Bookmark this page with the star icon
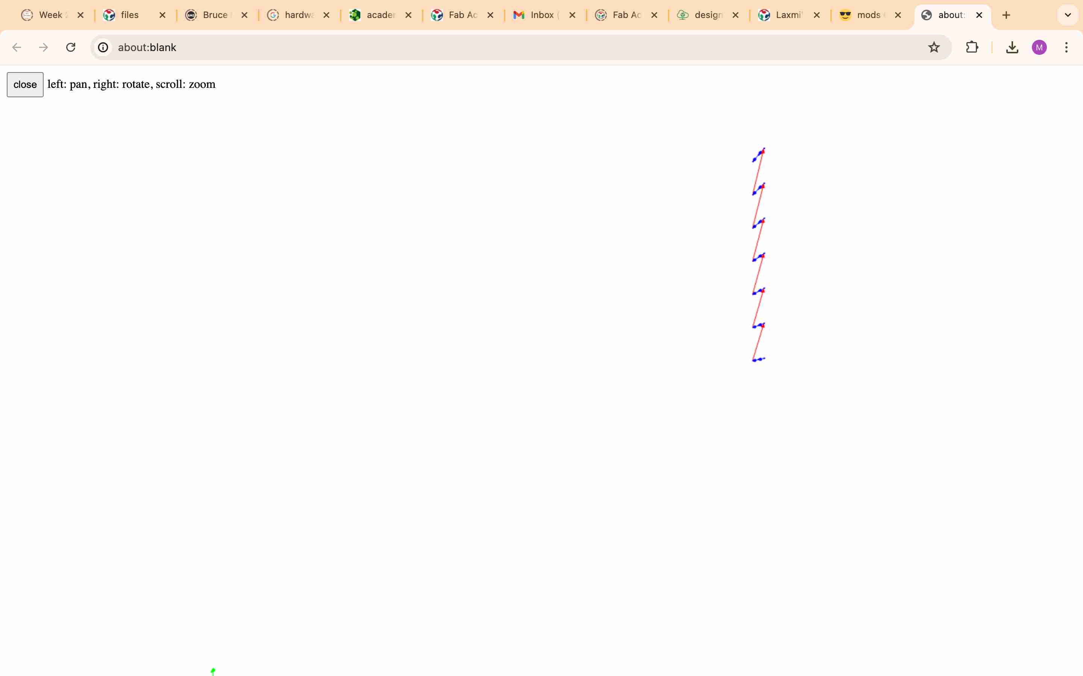Image resolution: width=1083 pixels, height=676 pixels. (934, 47)
